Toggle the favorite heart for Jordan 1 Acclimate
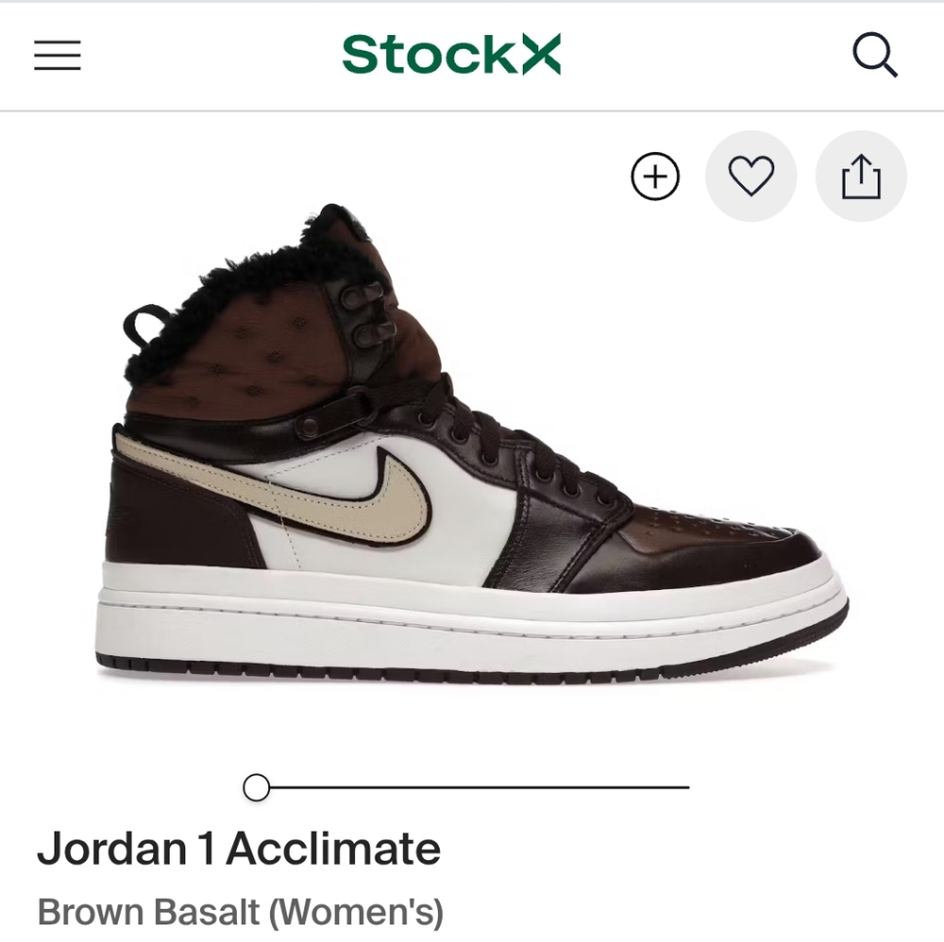The width and height of the screenshot is (944, 942). tap(750, 177)
